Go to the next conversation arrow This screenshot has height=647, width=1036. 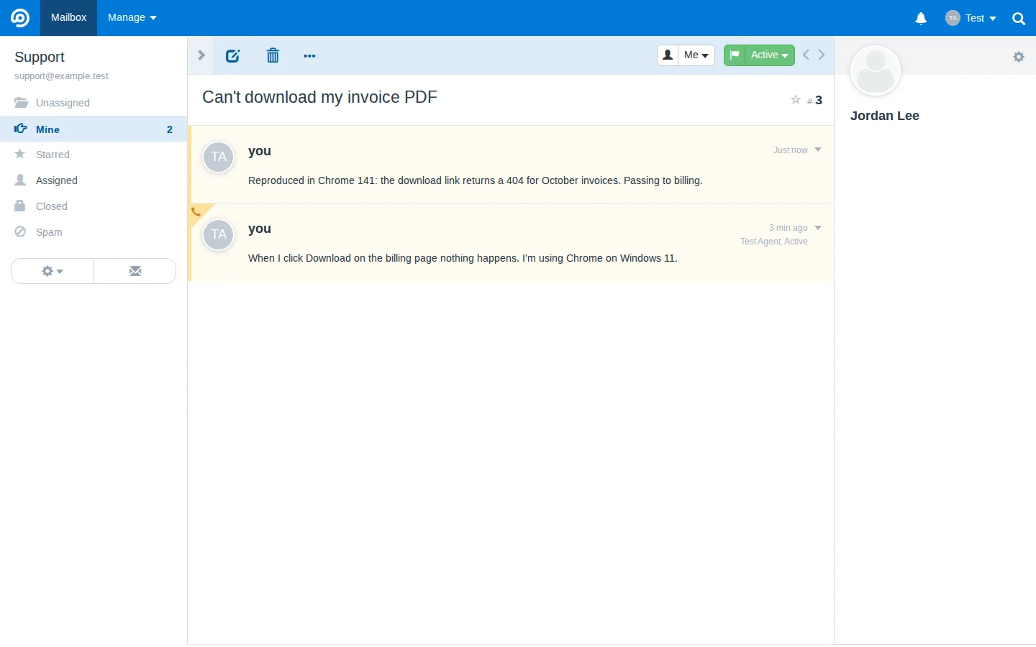pos(822,55)
